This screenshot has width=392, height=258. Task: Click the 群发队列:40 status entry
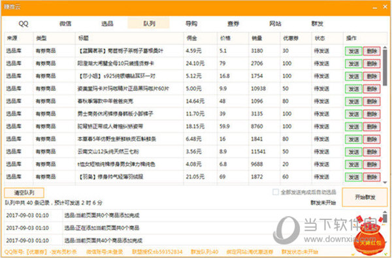point(204,251)
